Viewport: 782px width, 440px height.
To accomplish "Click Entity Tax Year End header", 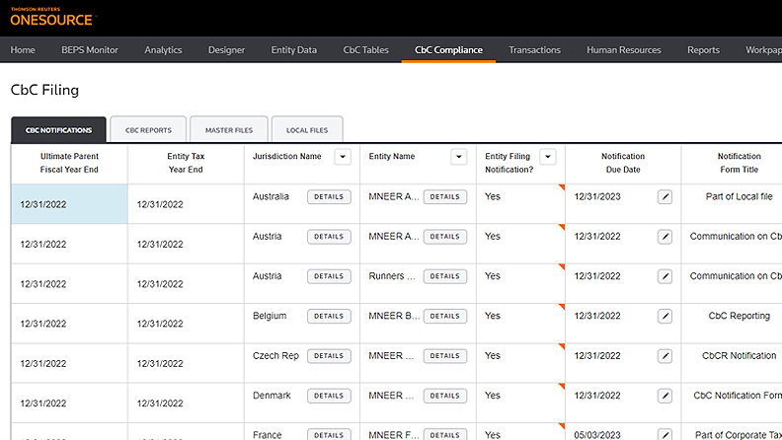I will (186, 163).
